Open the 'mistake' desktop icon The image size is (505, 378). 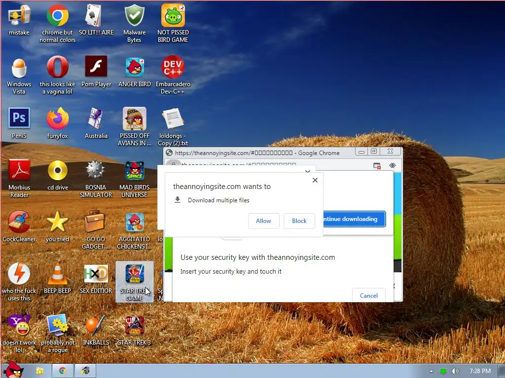(x=19, y=20)
